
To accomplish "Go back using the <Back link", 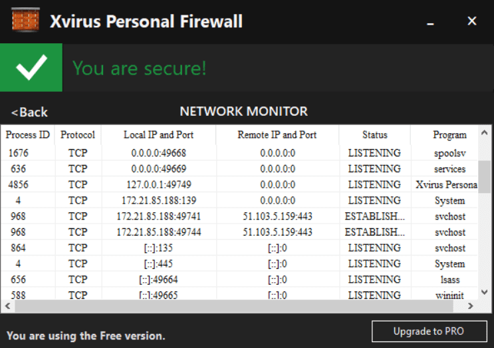I will pyautogui.click(x=30, y=112).
